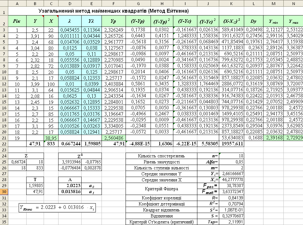The image size is (303, 225).
Task: Select cell with value 2886,0772
Action: (x=232, y=84)
